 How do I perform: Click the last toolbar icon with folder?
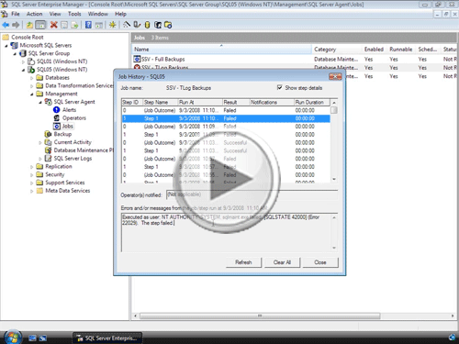[168, 25]
